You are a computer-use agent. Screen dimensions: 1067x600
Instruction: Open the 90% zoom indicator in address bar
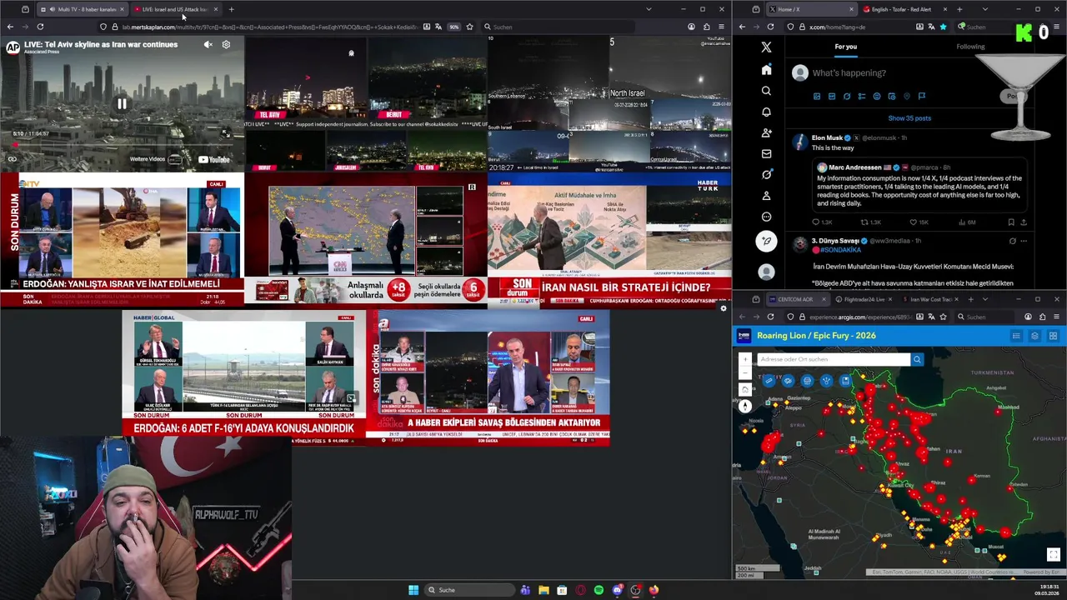click(x=454, y=27)
